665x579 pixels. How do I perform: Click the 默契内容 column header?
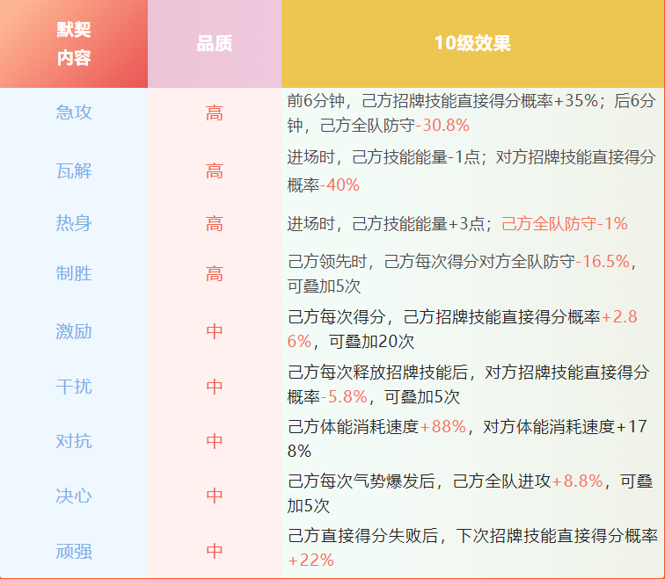[x=74, y=44]
